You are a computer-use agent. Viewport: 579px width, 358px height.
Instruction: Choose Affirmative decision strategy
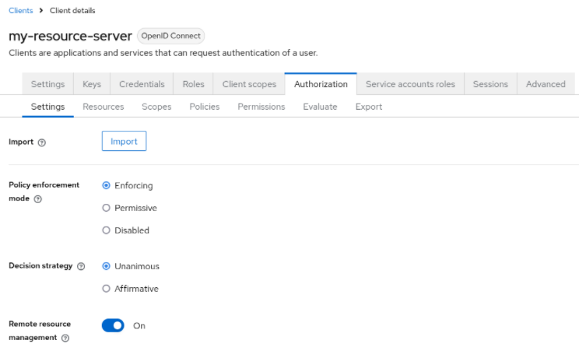coord(107,289)
